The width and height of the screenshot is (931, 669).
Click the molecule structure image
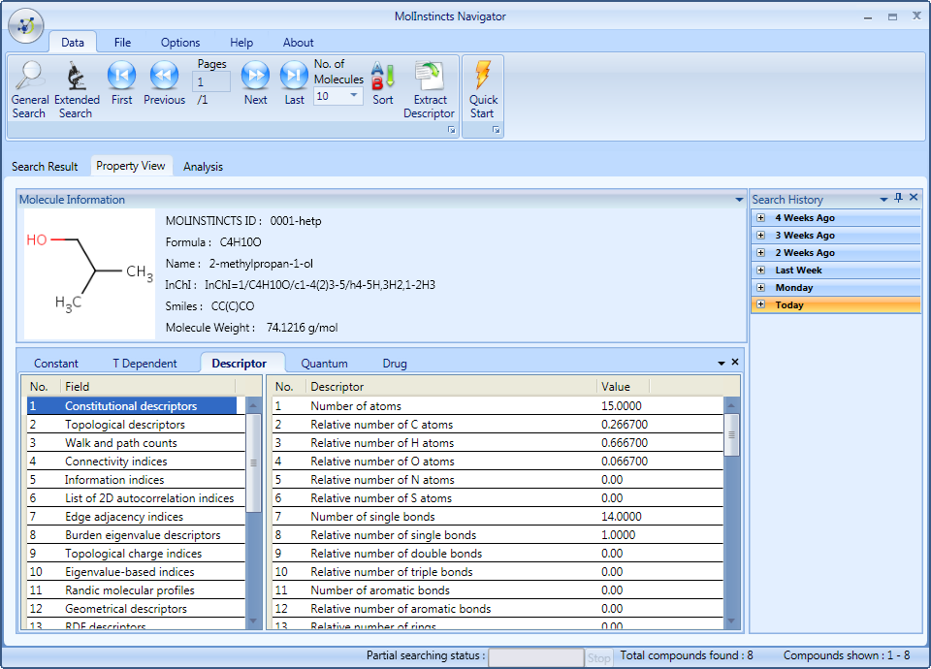[89, 273]
